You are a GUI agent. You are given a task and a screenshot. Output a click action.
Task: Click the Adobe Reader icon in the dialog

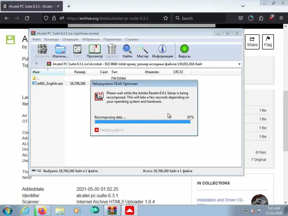[99, 96]
